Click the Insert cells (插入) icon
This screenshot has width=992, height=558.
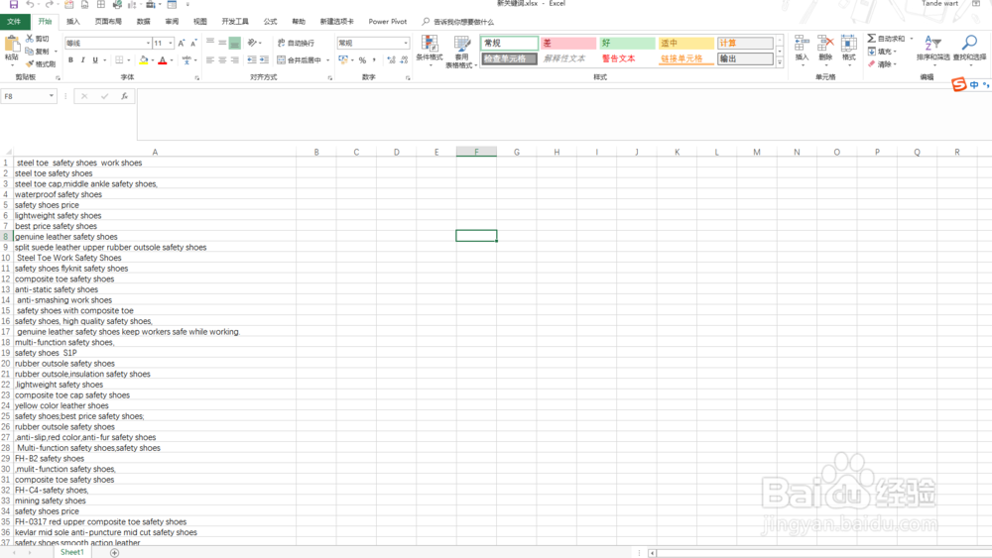802,44
